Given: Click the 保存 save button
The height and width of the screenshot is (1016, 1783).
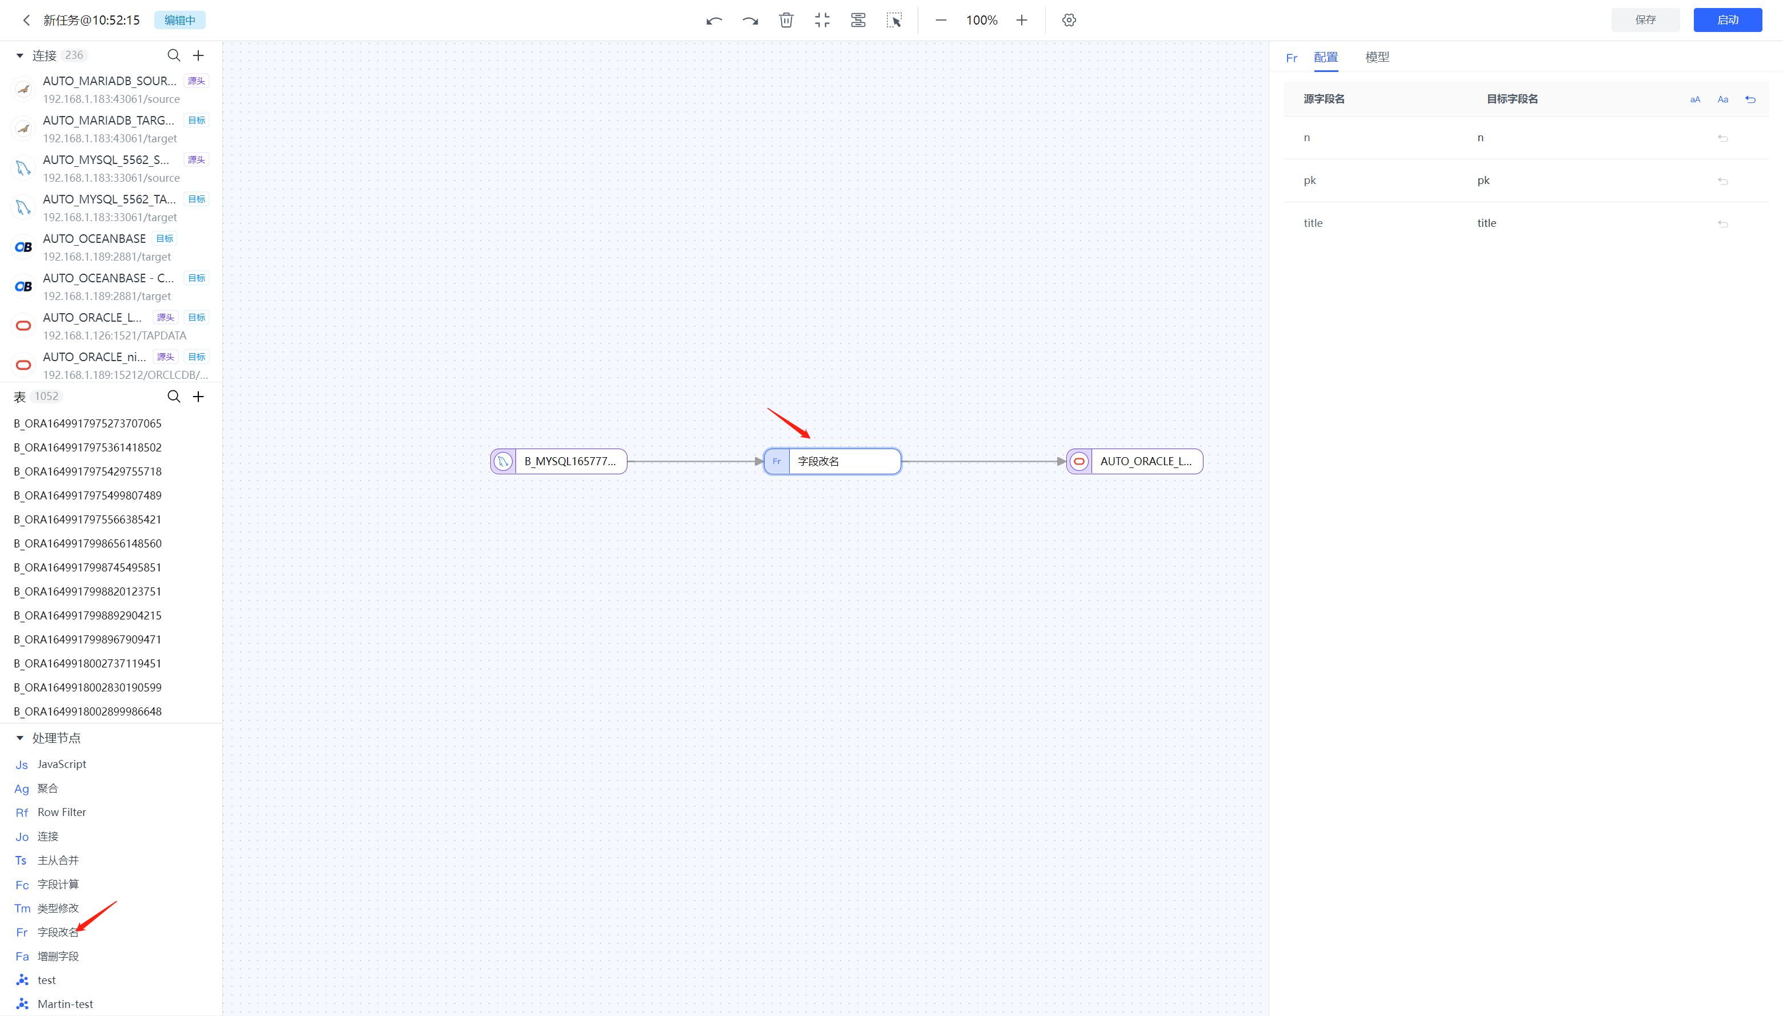Looking at the screenshot, I should [1645, 20].
